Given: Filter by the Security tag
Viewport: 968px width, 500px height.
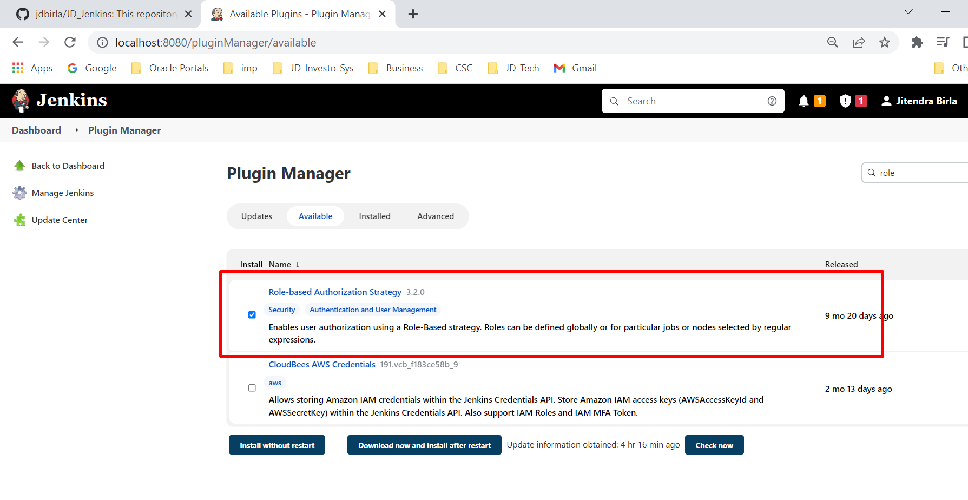Looking at the screenshot, I should pyautogui.click(x=282, y=310).
